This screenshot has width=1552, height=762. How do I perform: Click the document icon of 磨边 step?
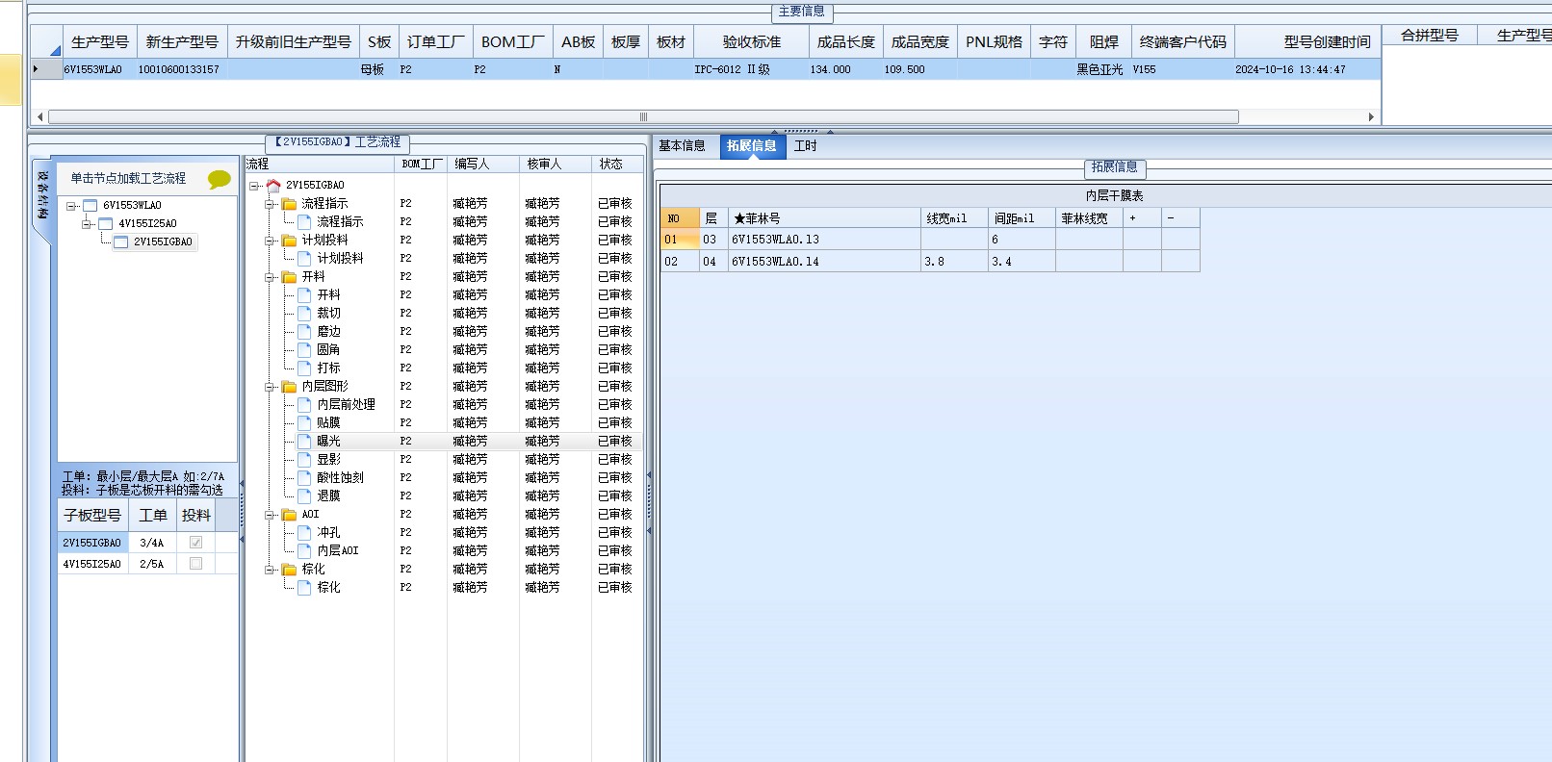point(304,331)
